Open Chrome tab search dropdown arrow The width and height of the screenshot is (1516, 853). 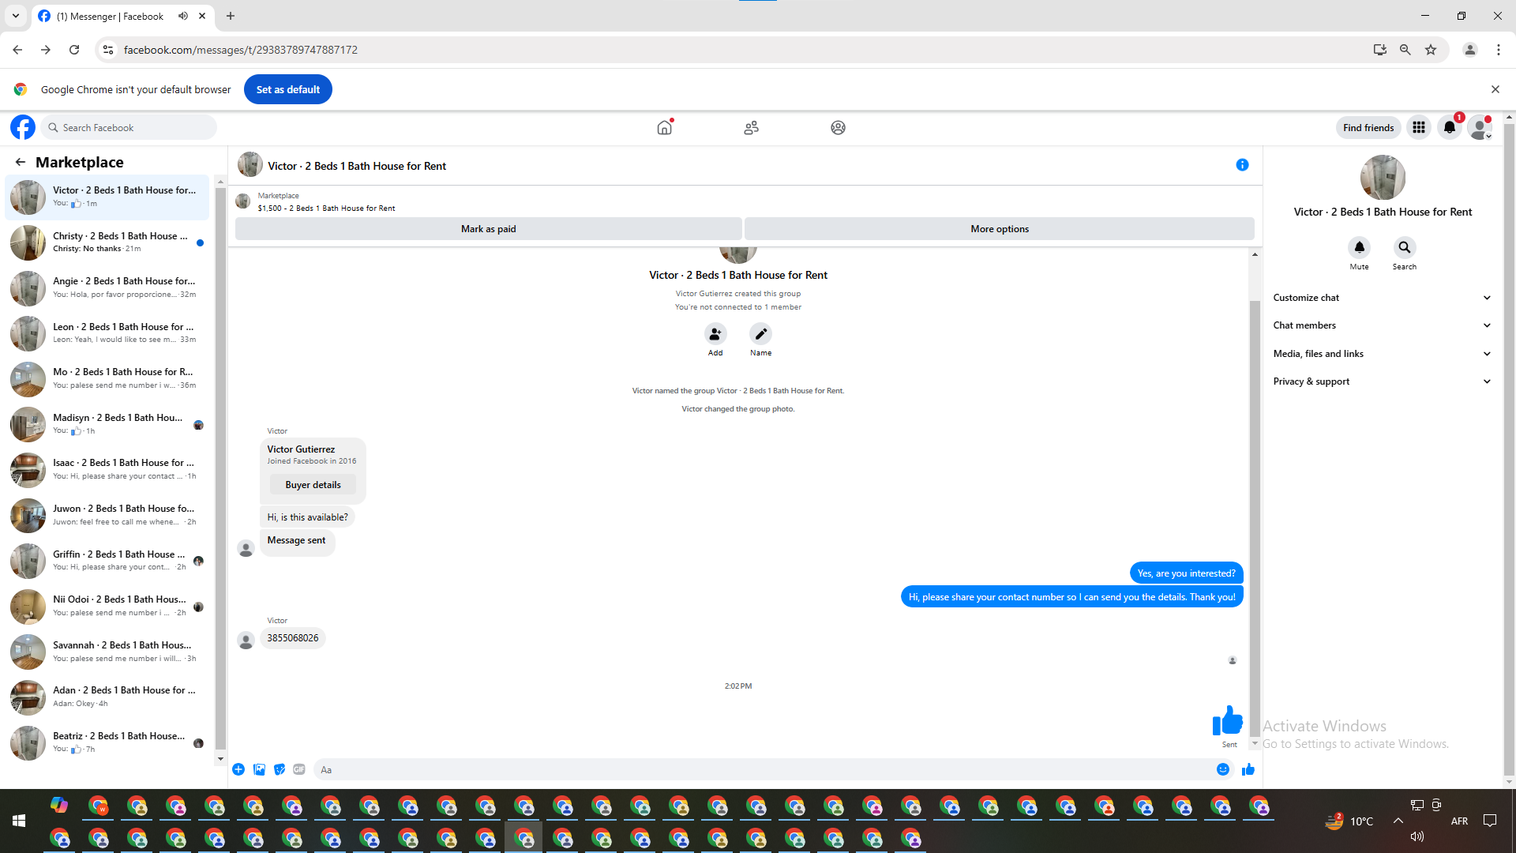pos(16,16)
